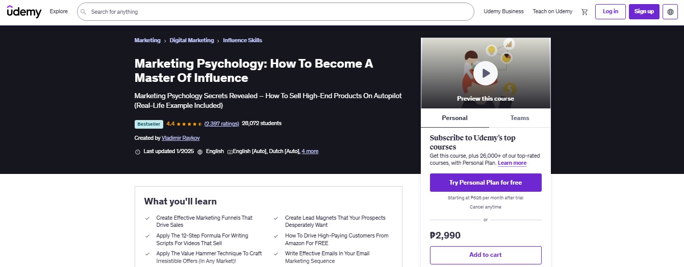Go to Marketing breadcrumb
The height and width of the screenshot is (267, 684).
point(147,40)
